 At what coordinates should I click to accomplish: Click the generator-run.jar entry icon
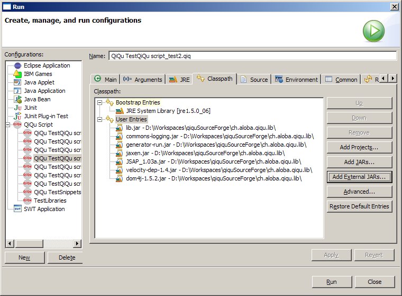point(119,145)
